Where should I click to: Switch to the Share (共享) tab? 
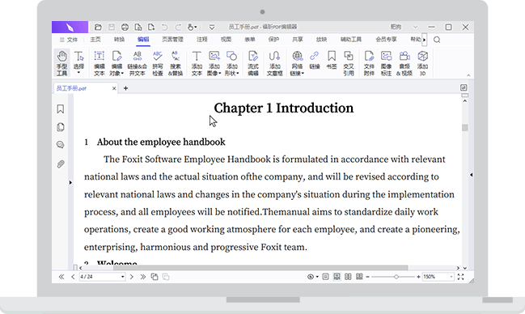(x=298, y=40)
